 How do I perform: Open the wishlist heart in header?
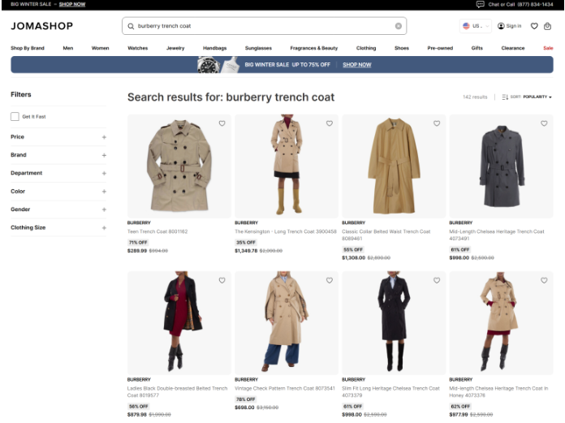[x=534, y=26]
